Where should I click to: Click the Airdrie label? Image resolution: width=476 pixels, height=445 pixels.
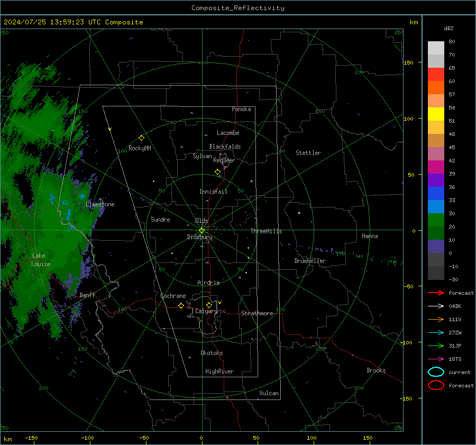[x=208, y=283]
